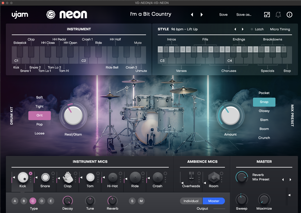The height and width of the screenshot is (213, 301).
Task: Open the notifications bell icon
Action: [x=278, y=15]
